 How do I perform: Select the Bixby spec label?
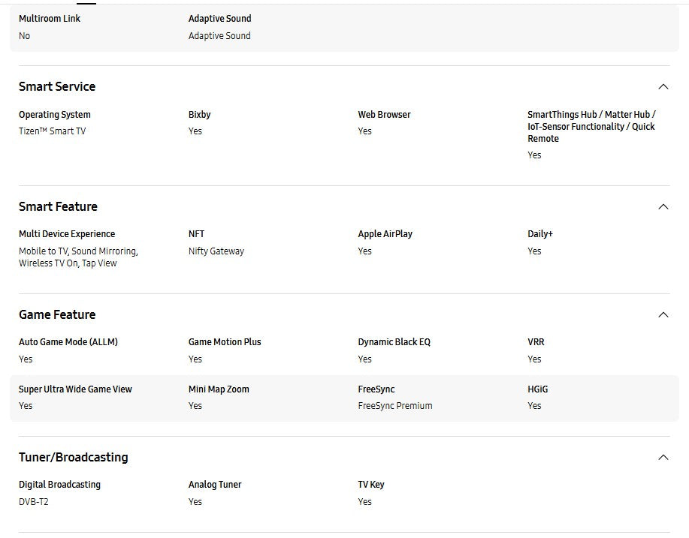199,115
